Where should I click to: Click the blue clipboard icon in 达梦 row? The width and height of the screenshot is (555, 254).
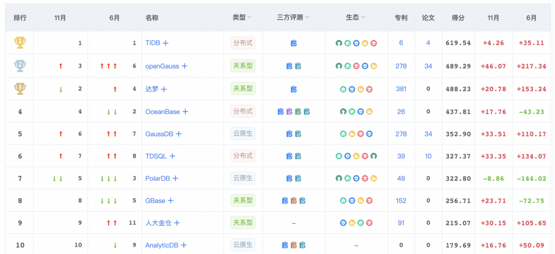pyautogui.click(x=294, y=89)
